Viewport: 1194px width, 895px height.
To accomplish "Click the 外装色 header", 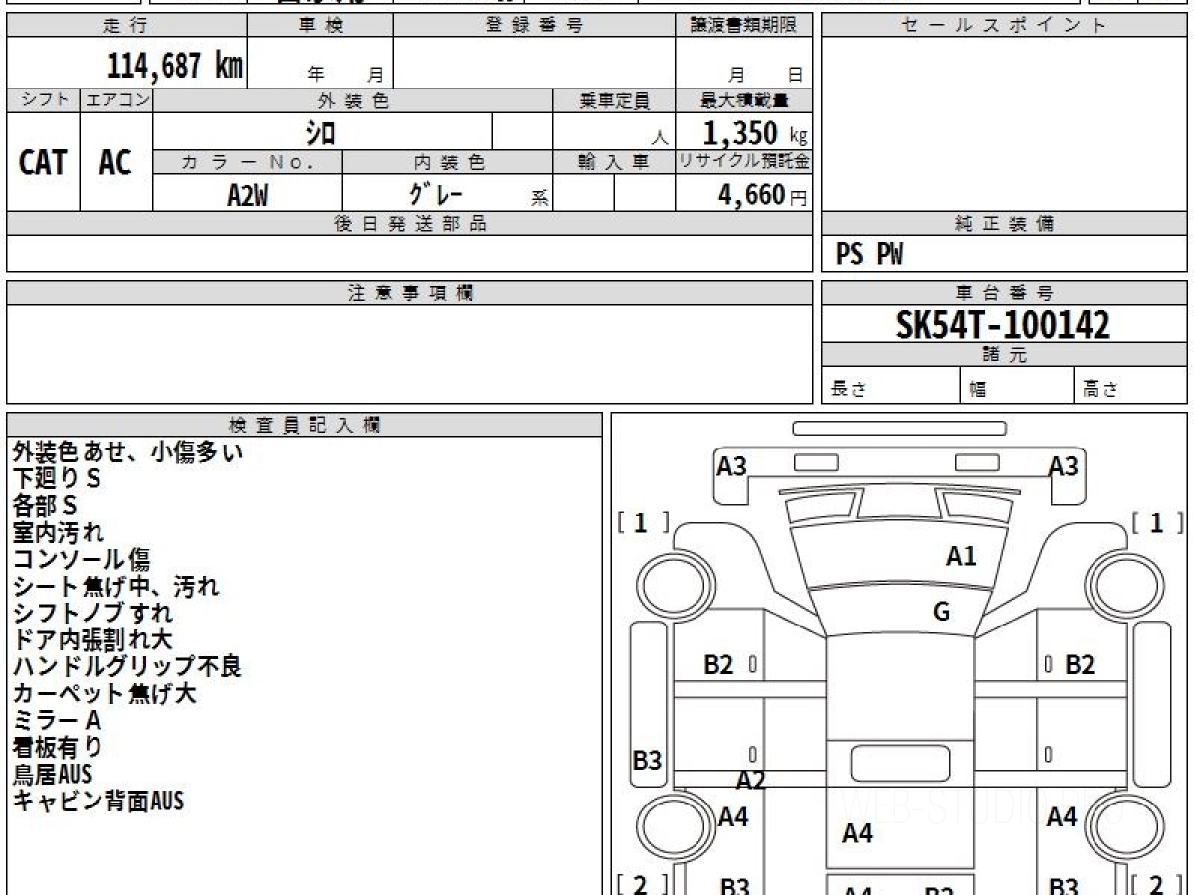I will click(x=353, y=100).
